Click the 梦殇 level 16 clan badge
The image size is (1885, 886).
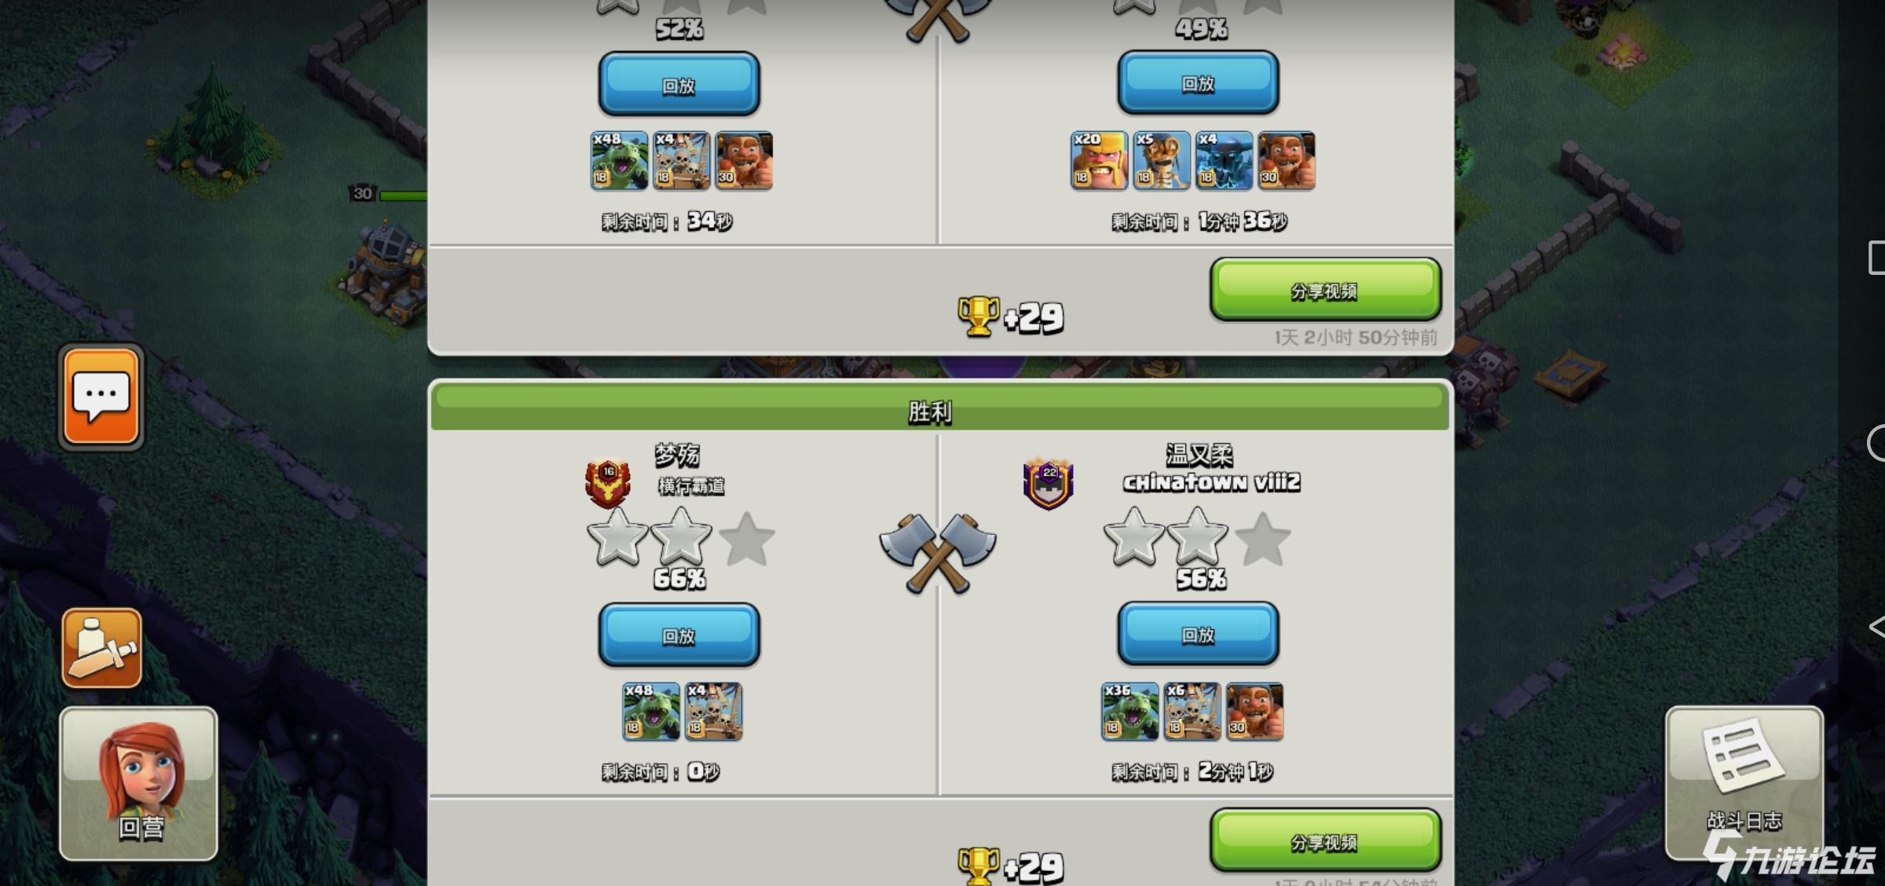click(608, 482)
